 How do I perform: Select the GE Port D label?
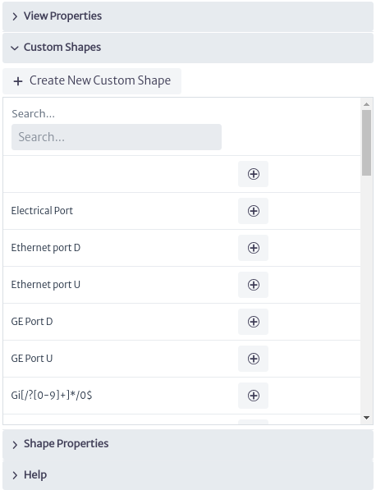tap(32, 322)
